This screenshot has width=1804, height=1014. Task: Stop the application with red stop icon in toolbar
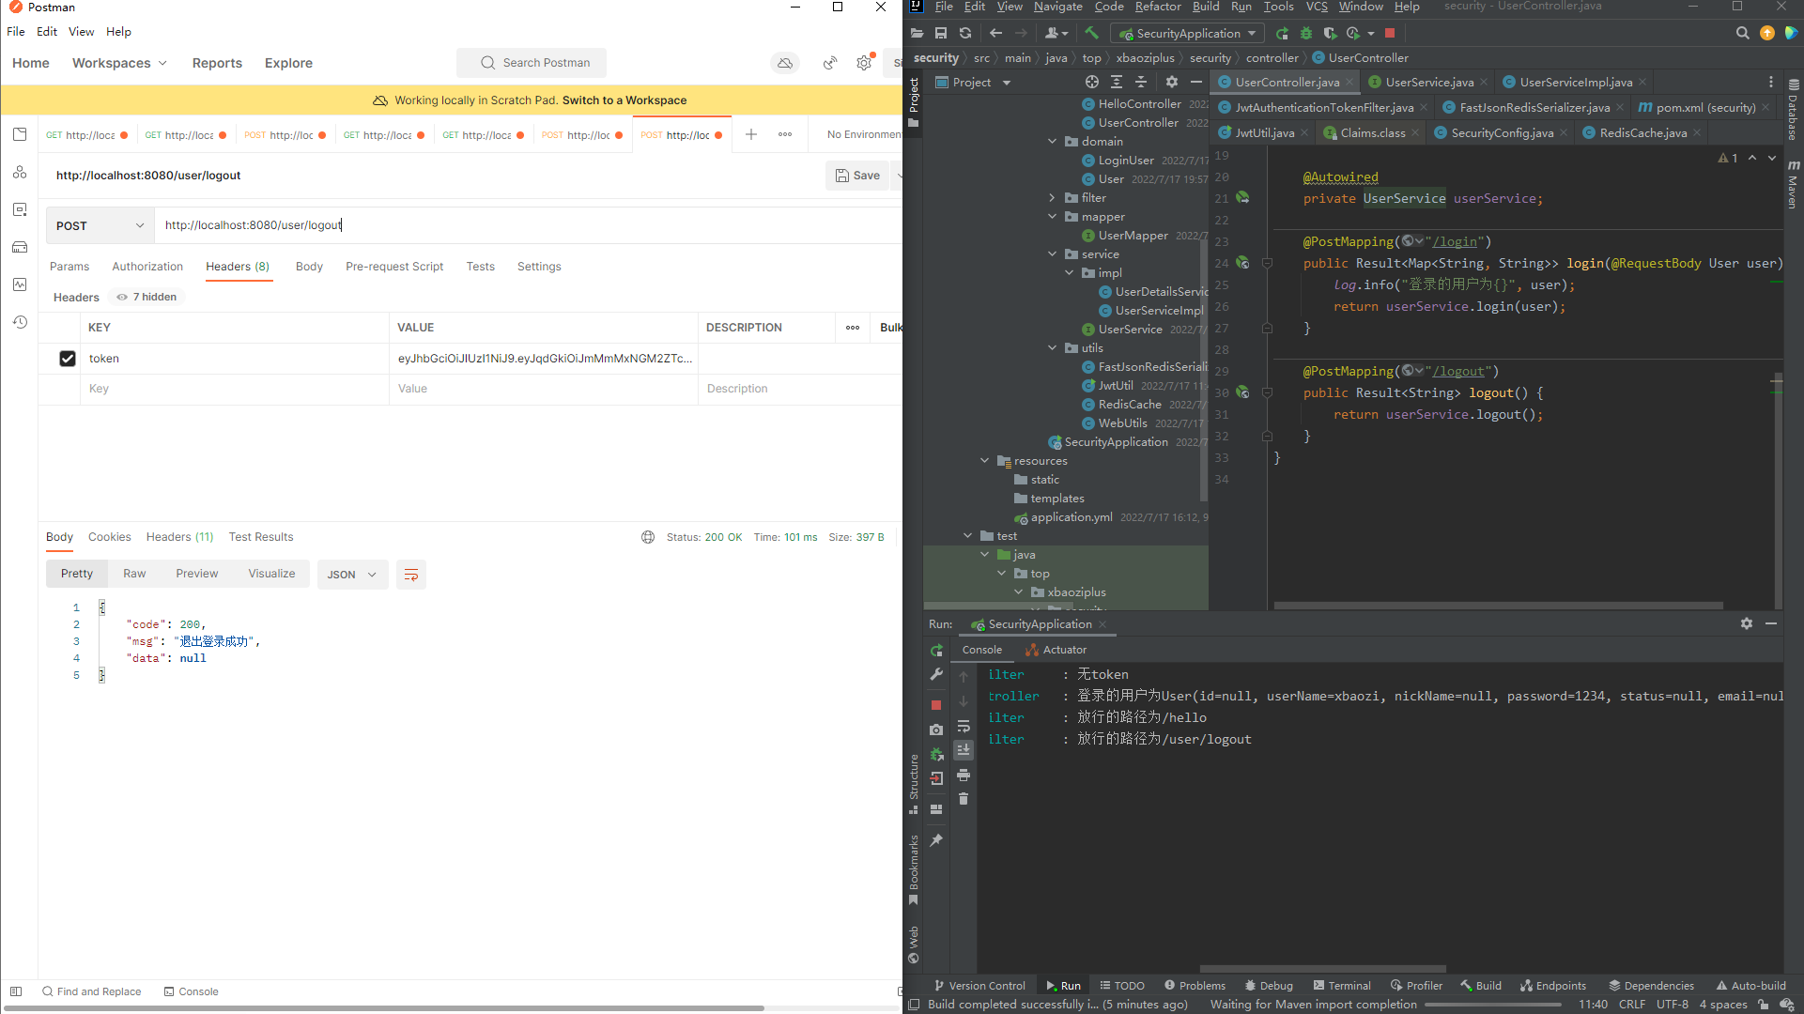coord(1390,33)
